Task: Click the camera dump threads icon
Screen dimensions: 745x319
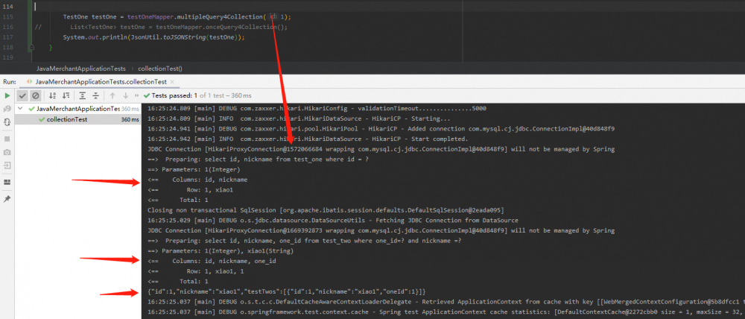Action: tap(7, 152)
